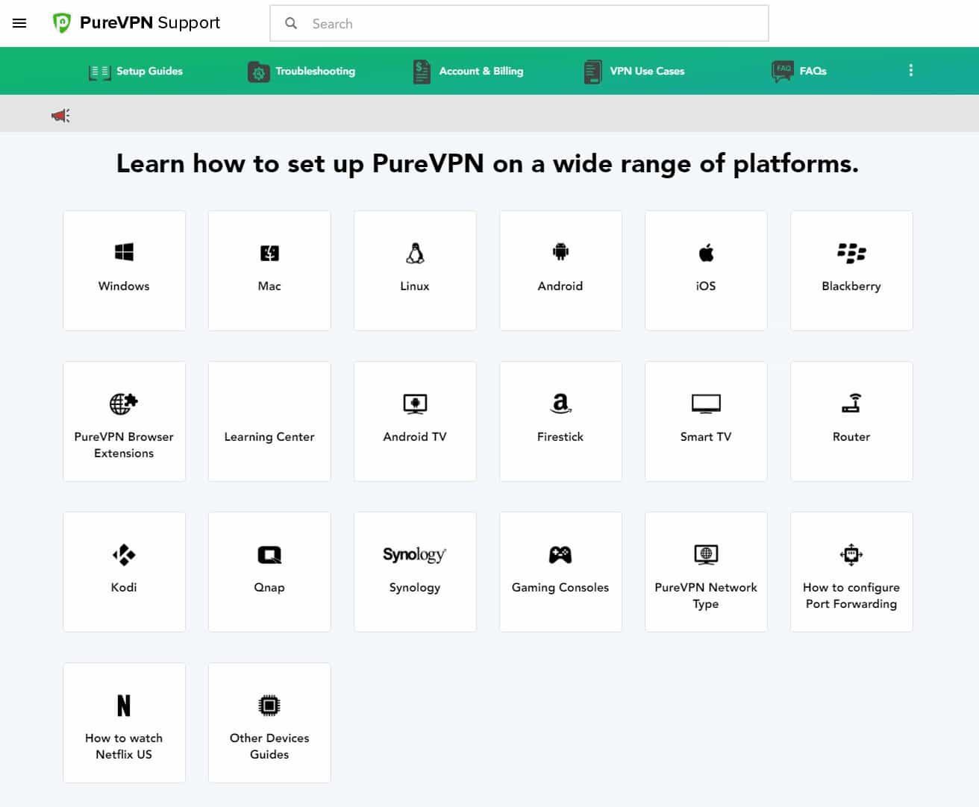Screen dimensions: 979x807
Task: Click the Android robot icon
Action: pyautogui.click(x=560, y=252)
